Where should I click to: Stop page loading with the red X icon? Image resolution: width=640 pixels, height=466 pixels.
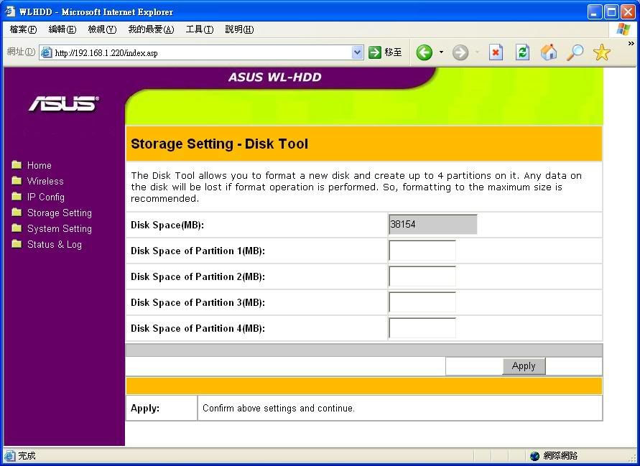click(496, 52)
